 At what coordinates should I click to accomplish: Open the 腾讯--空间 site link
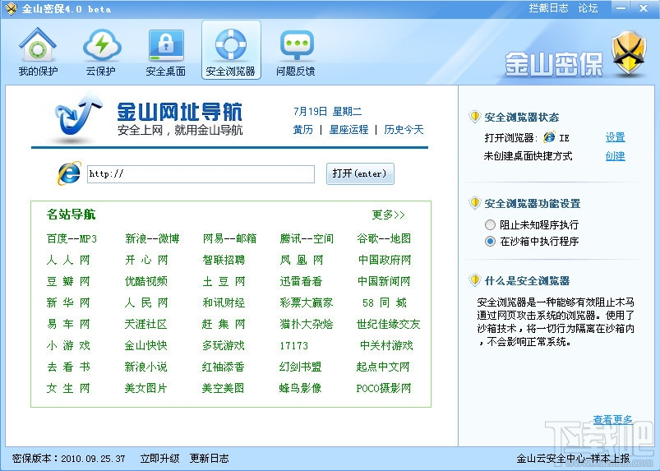307,238
